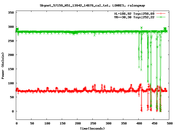Click y-axis tick label 200
The height and width of the screenshot is (131, 175).
click(11, 55)
